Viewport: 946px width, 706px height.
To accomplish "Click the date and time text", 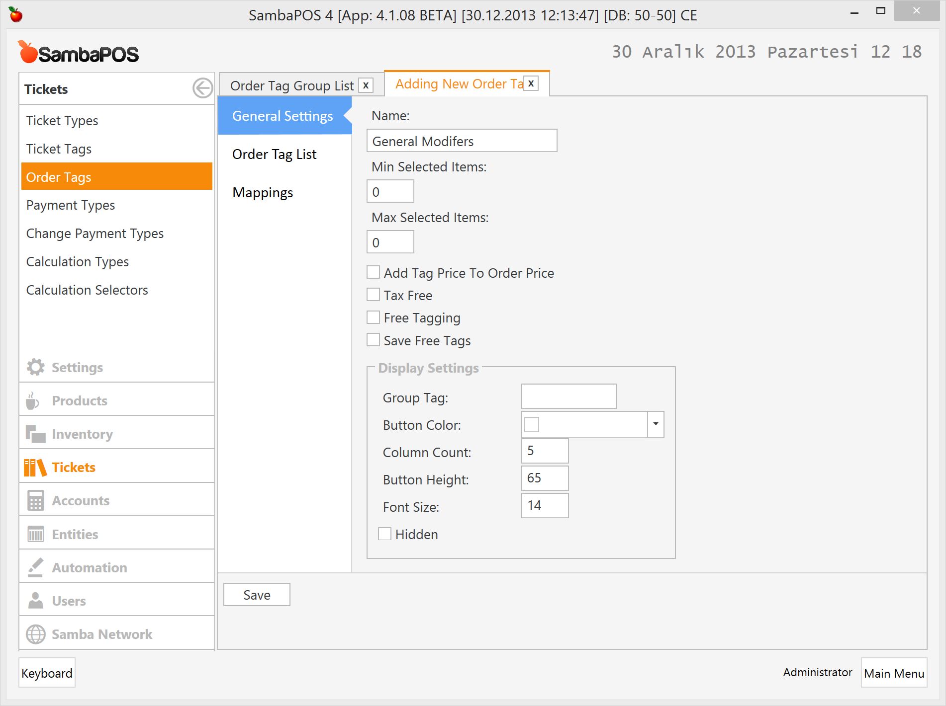I will pos(766,52).
